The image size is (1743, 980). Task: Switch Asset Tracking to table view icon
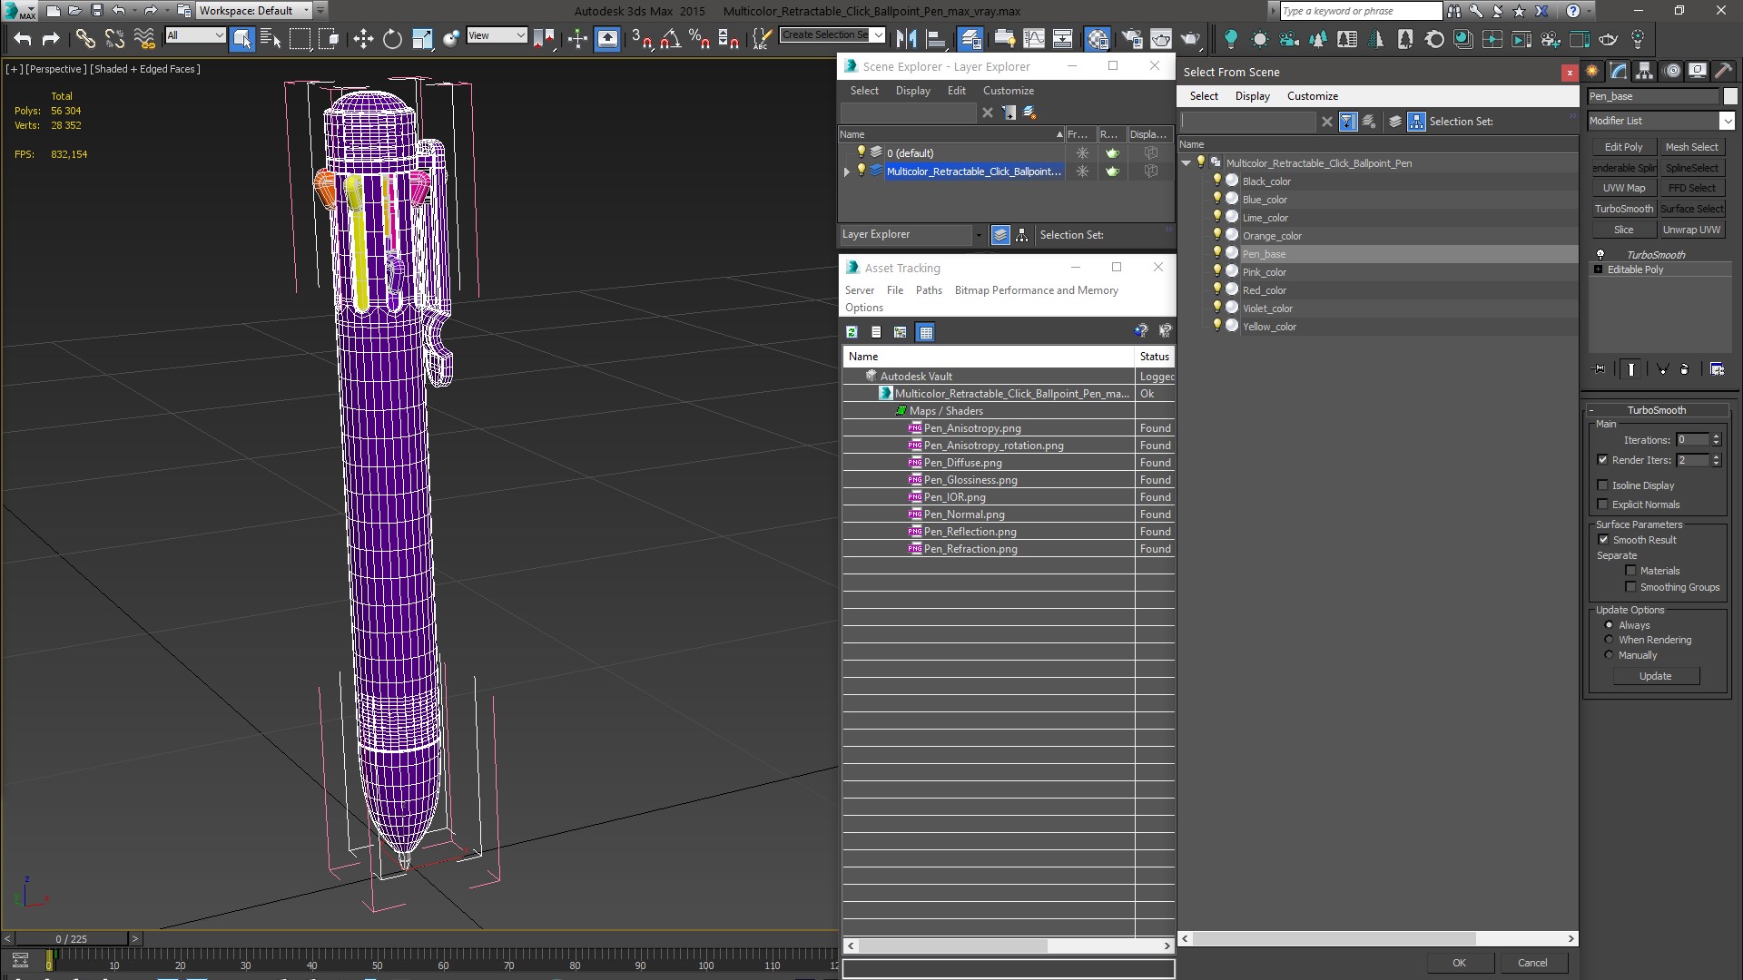(925, 332)
